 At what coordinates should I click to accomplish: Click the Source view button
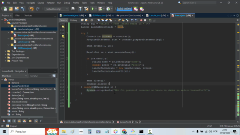pyautogui.click(x=63, y=20)
